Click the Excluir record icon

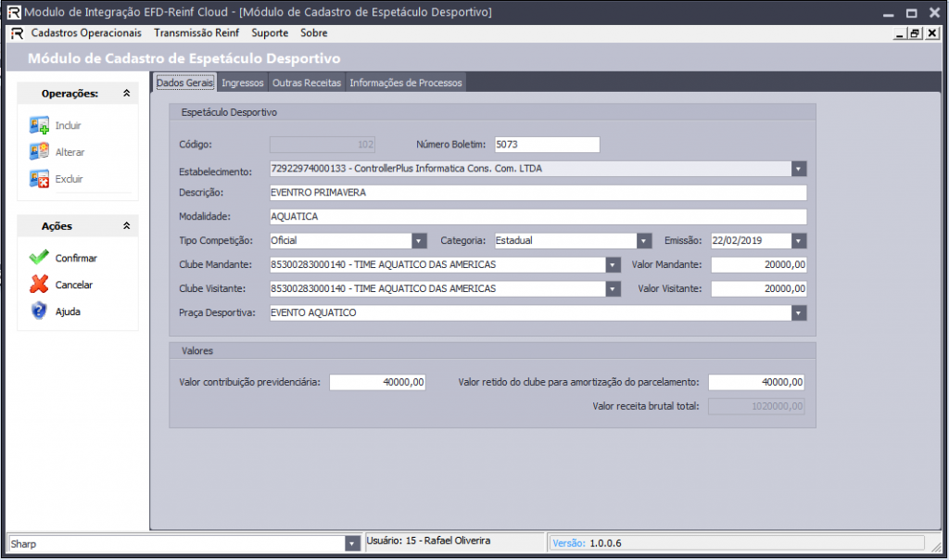39,179
